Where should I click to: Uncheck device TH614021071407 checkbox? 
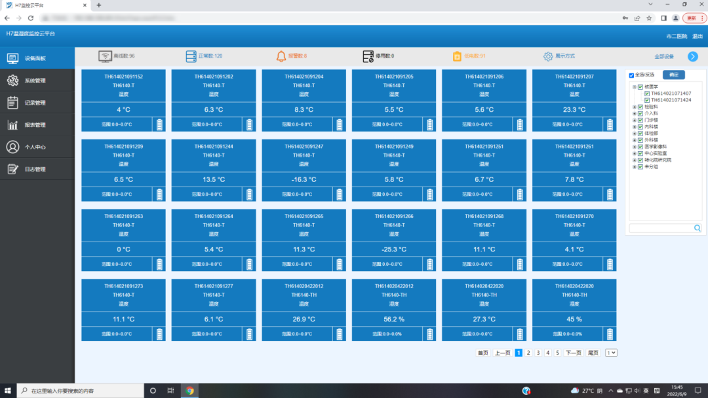647,94
